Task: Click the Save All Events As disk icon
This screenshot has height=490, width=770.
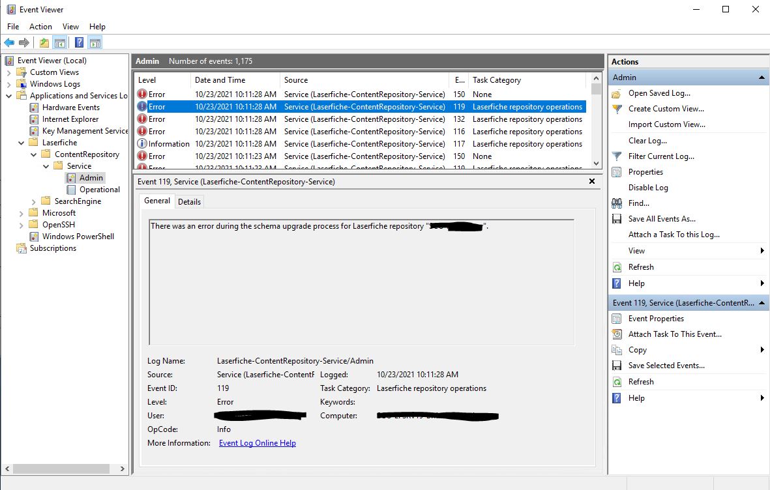Action: click(617, 219)
